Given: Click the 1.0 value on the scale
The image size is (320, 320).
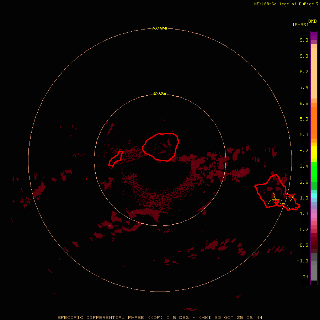Looking at the screenshot, I should point(304,214).
